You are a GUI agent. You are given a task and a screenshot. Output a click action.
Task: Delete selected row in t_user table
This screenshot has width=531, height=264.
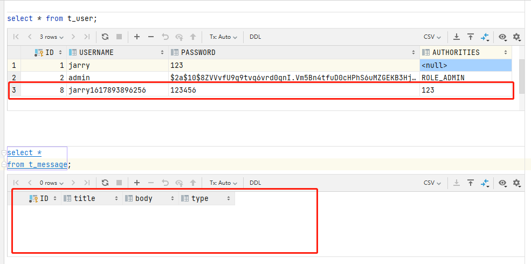point(151,37)
